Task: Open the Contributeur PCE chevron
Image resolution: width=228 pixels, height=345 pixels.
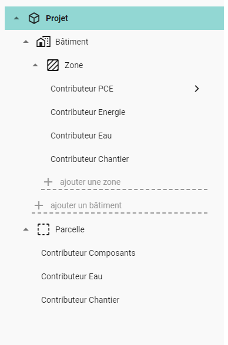Action: 197,89
